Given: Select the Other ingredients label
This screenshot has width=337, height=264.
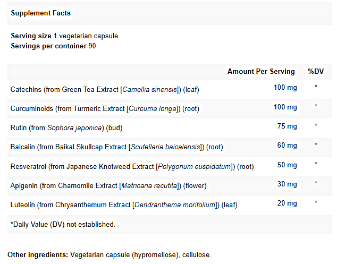Looking at the screenshot, I should [38, 256].
